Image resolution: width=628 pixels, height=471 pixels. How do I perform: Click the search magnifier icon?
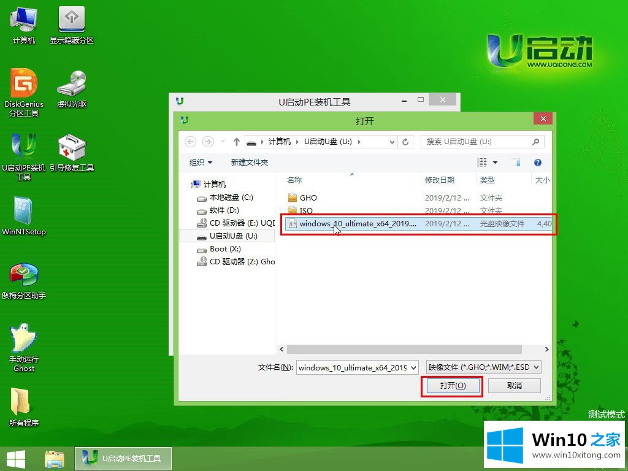536,142
